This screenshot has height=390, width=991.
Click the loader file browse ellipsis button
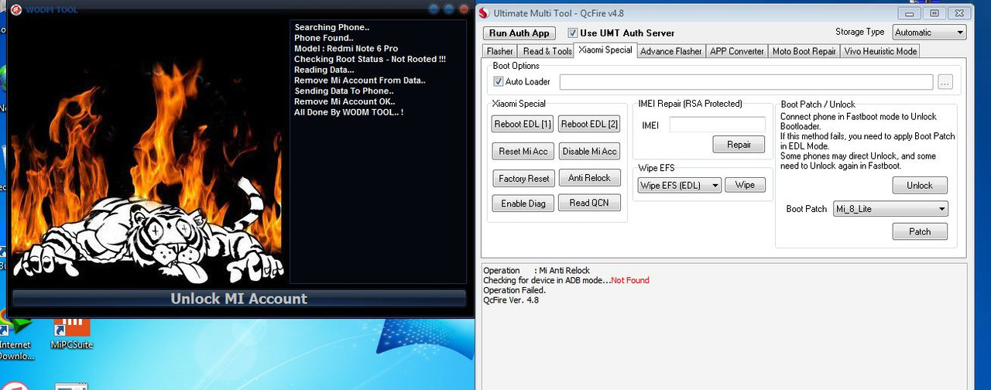945,82
